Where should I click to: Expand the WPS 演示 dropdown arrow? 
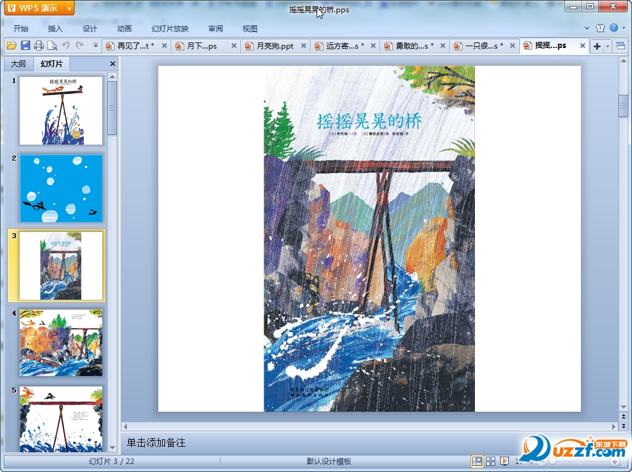(x=70, y=8)
